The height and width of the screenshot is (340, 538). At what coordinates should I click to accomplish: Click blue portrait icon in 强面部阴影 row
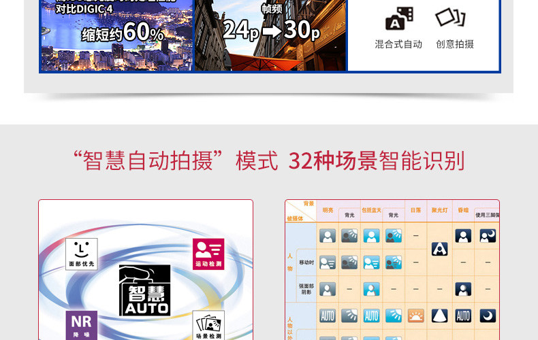371,289
